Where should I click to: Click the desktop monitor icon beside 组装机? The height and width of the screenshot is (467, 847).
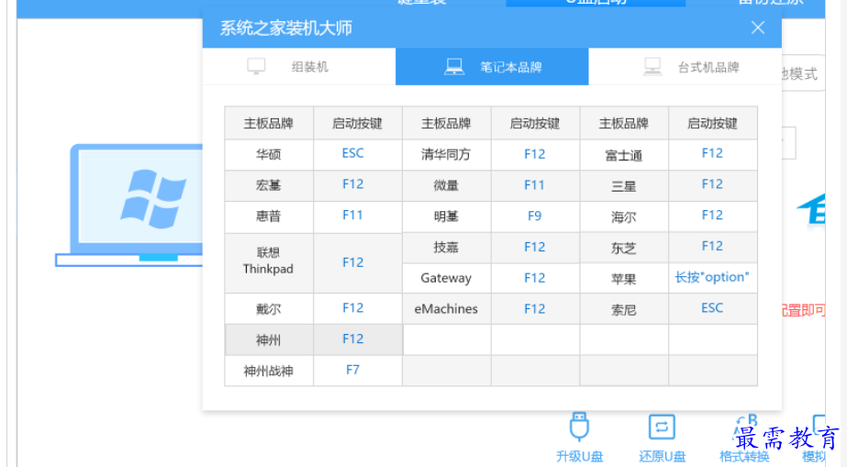coord(256,66)
